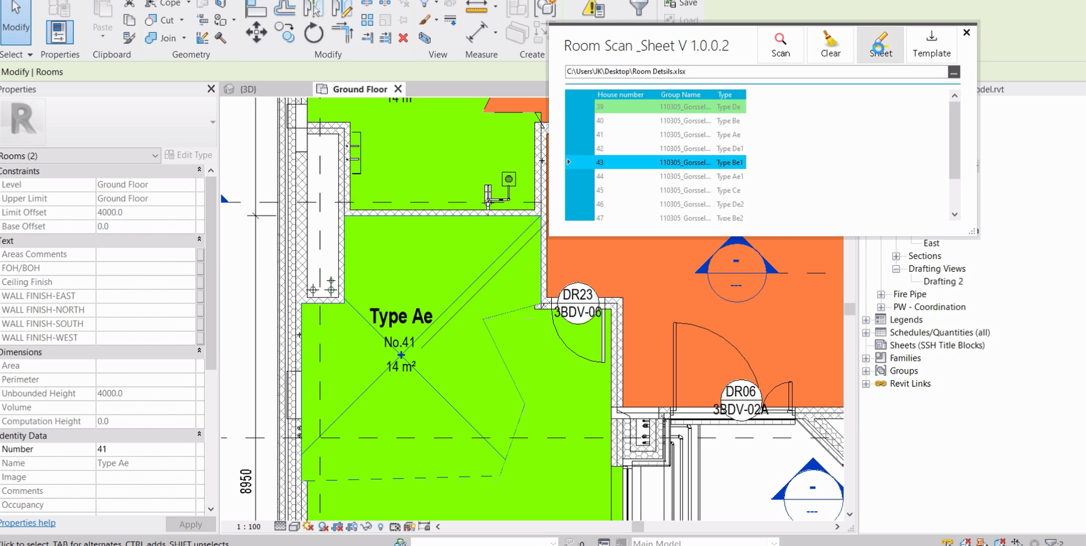Click the file path field in Room Scan
The image size is (1086, 546).
756,71
